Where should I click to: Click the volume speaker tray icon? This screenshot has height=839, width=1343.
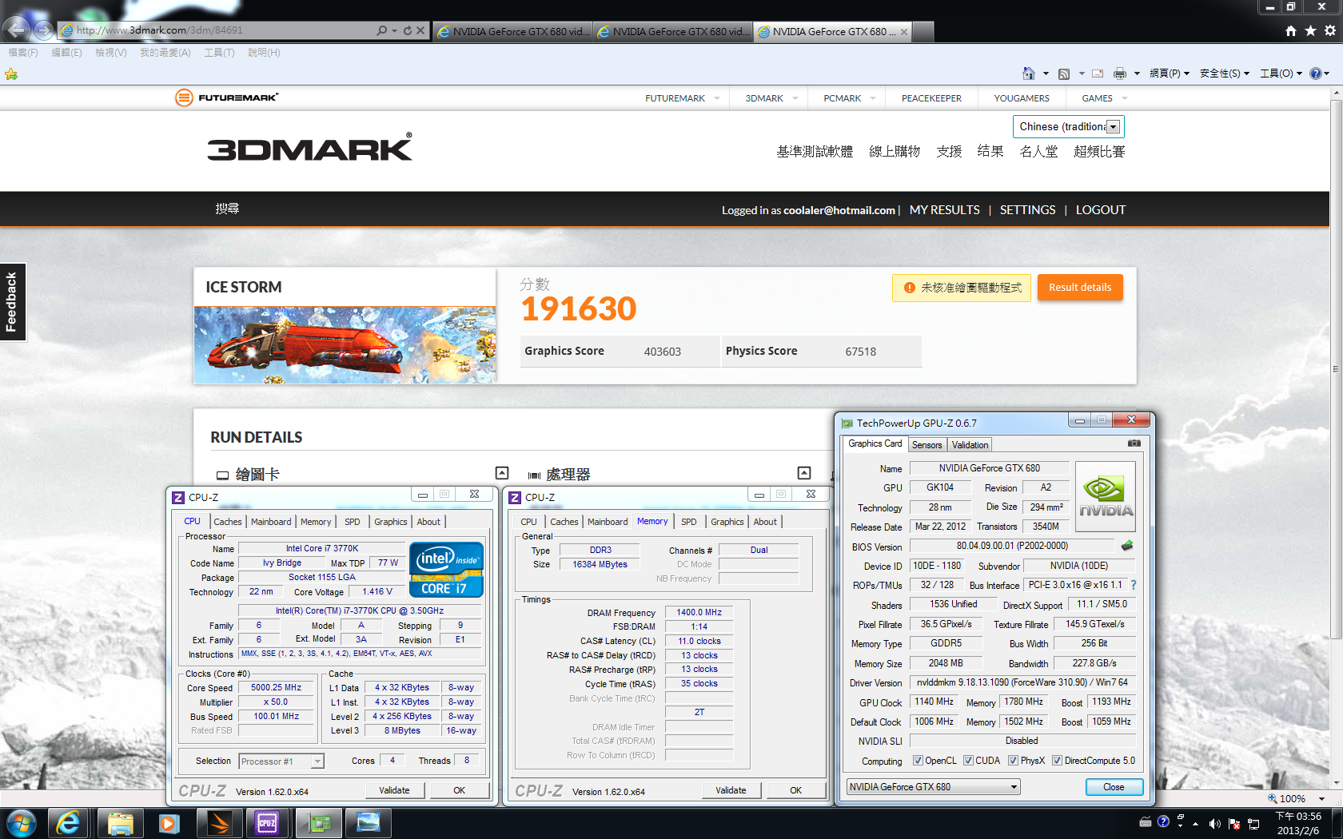tap(1214, 824)
